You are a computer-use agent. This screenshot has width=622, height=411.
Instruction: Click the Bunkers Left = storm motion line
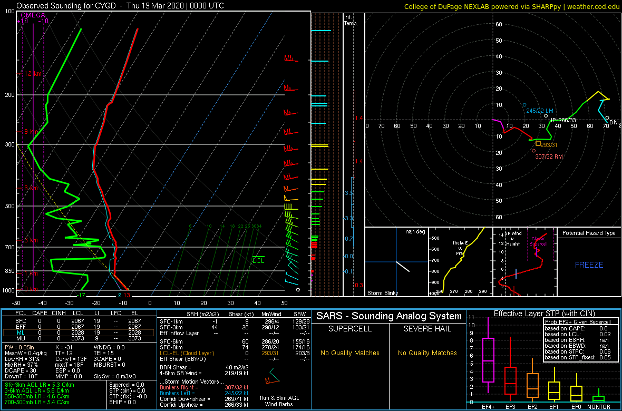click(205, 393)
